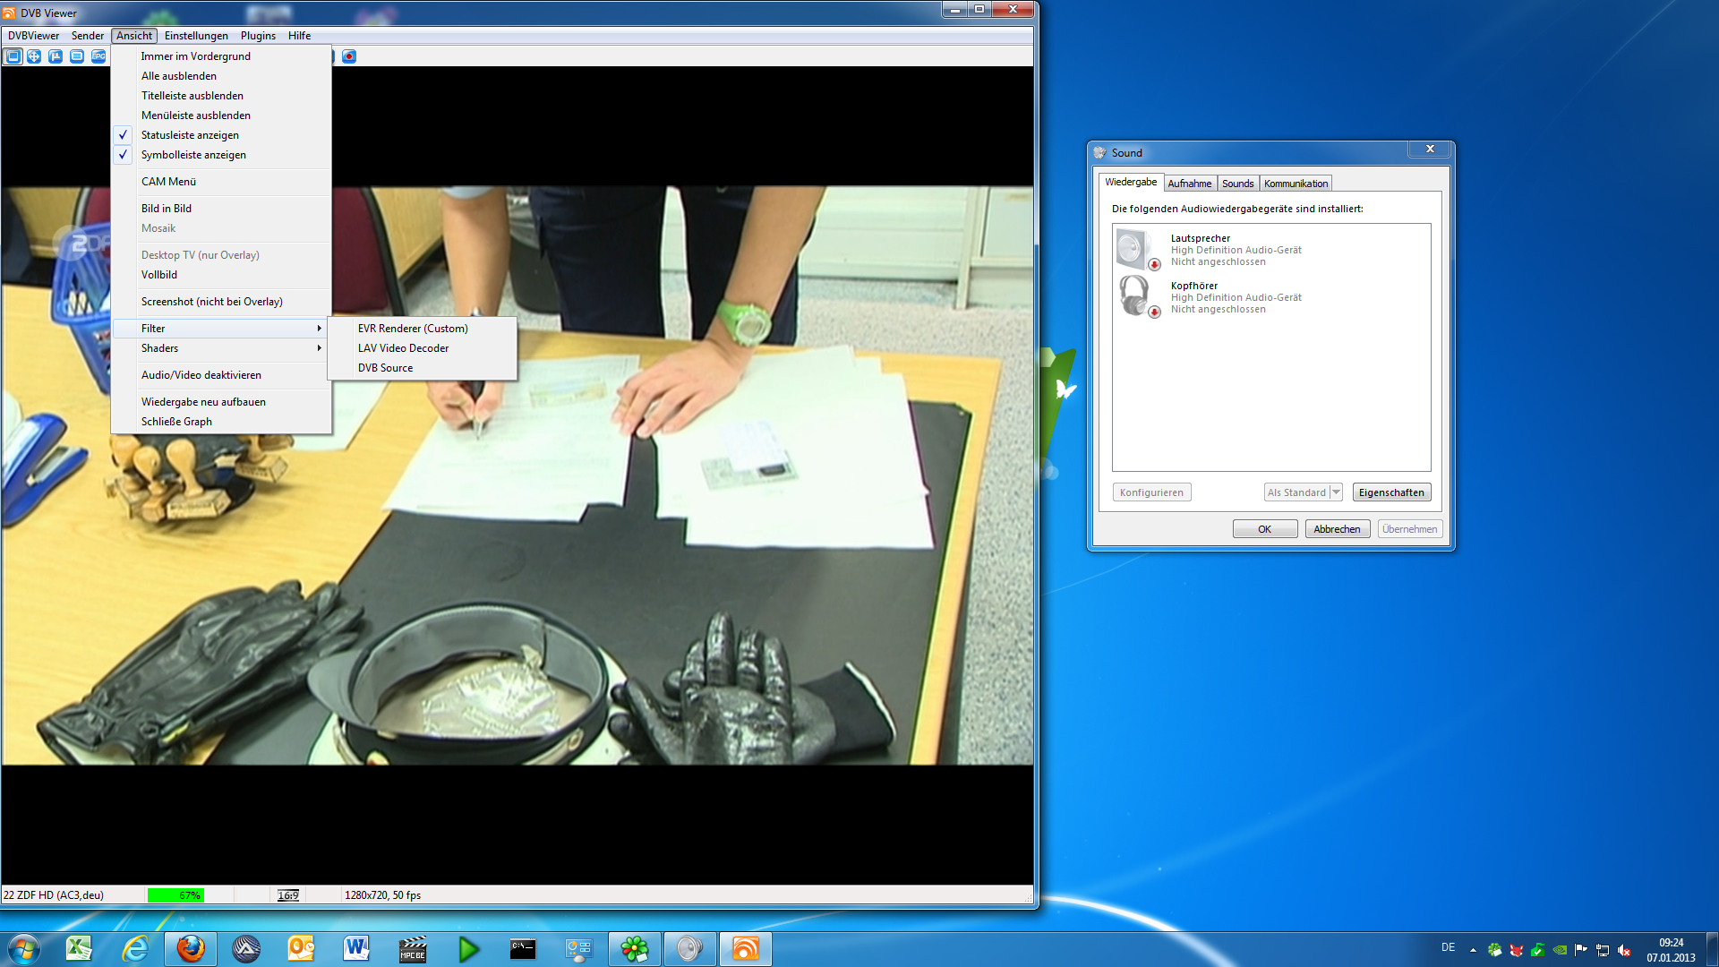The image size is (1719, 967).
Task: Click Schließe Graph
Action: coord(221,422)
